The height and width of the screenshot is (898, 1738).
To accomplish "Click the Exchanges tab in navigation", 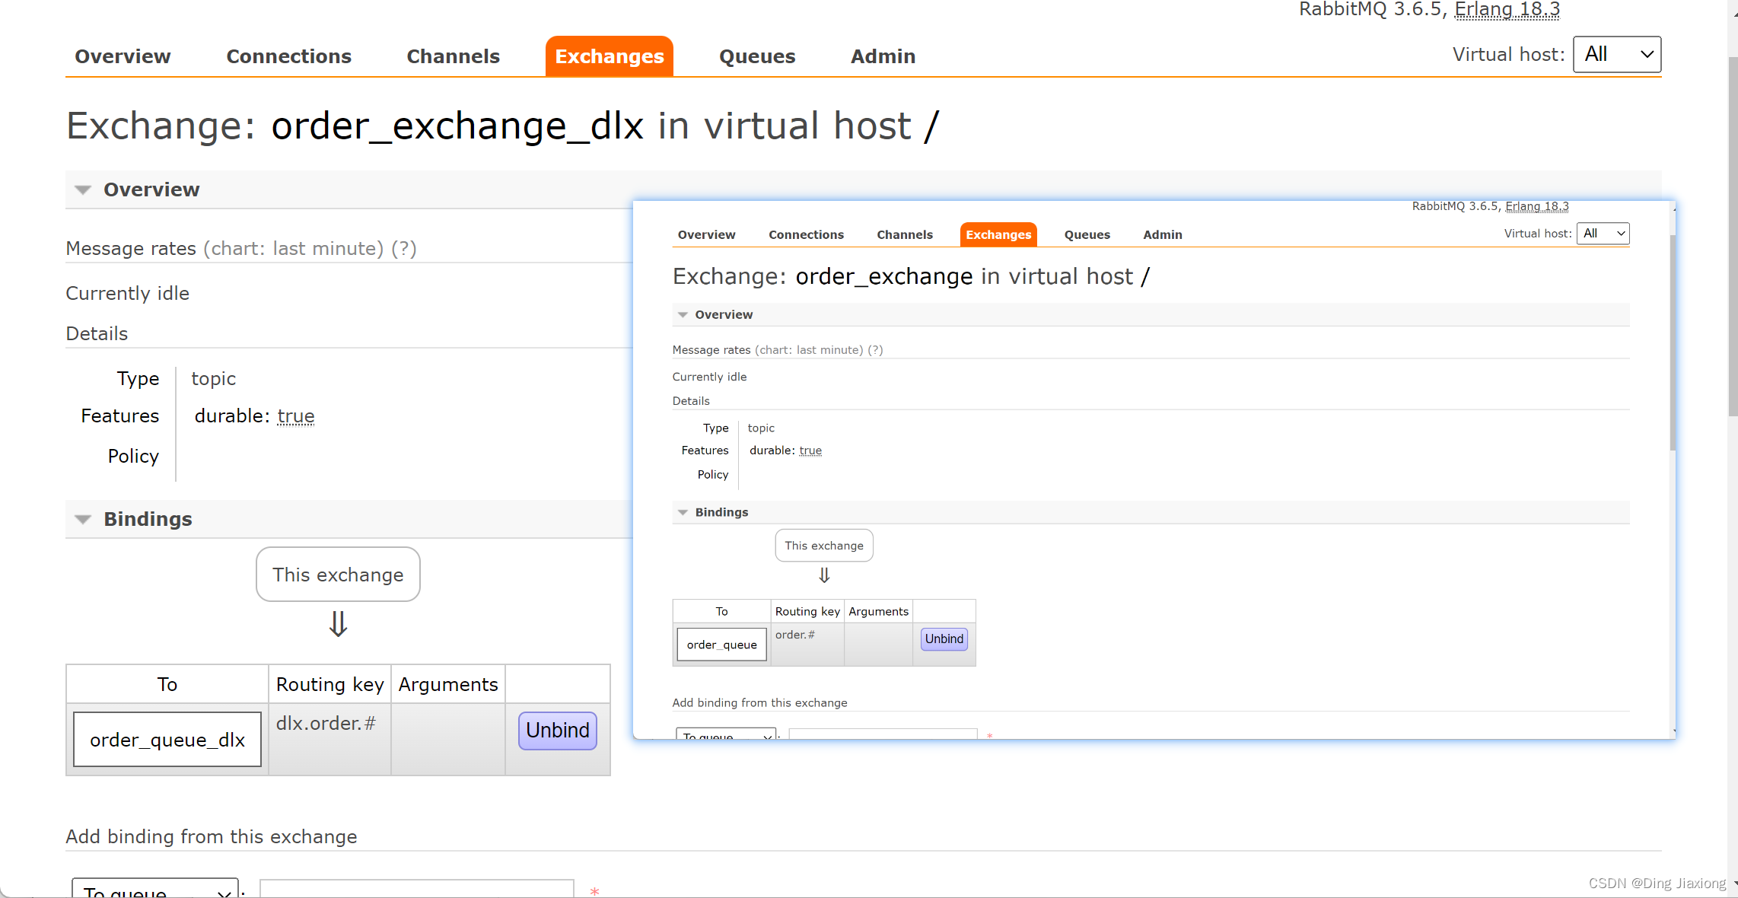I will [x=608, y=55].
